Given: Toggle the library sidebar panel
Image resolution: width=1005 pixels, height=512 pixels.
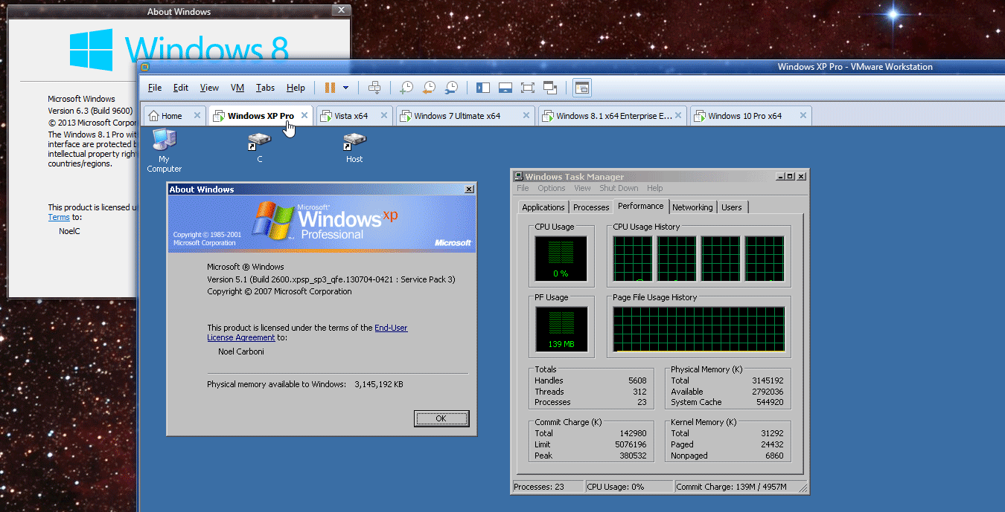Looking at the screenshot, I should (482, 88).
